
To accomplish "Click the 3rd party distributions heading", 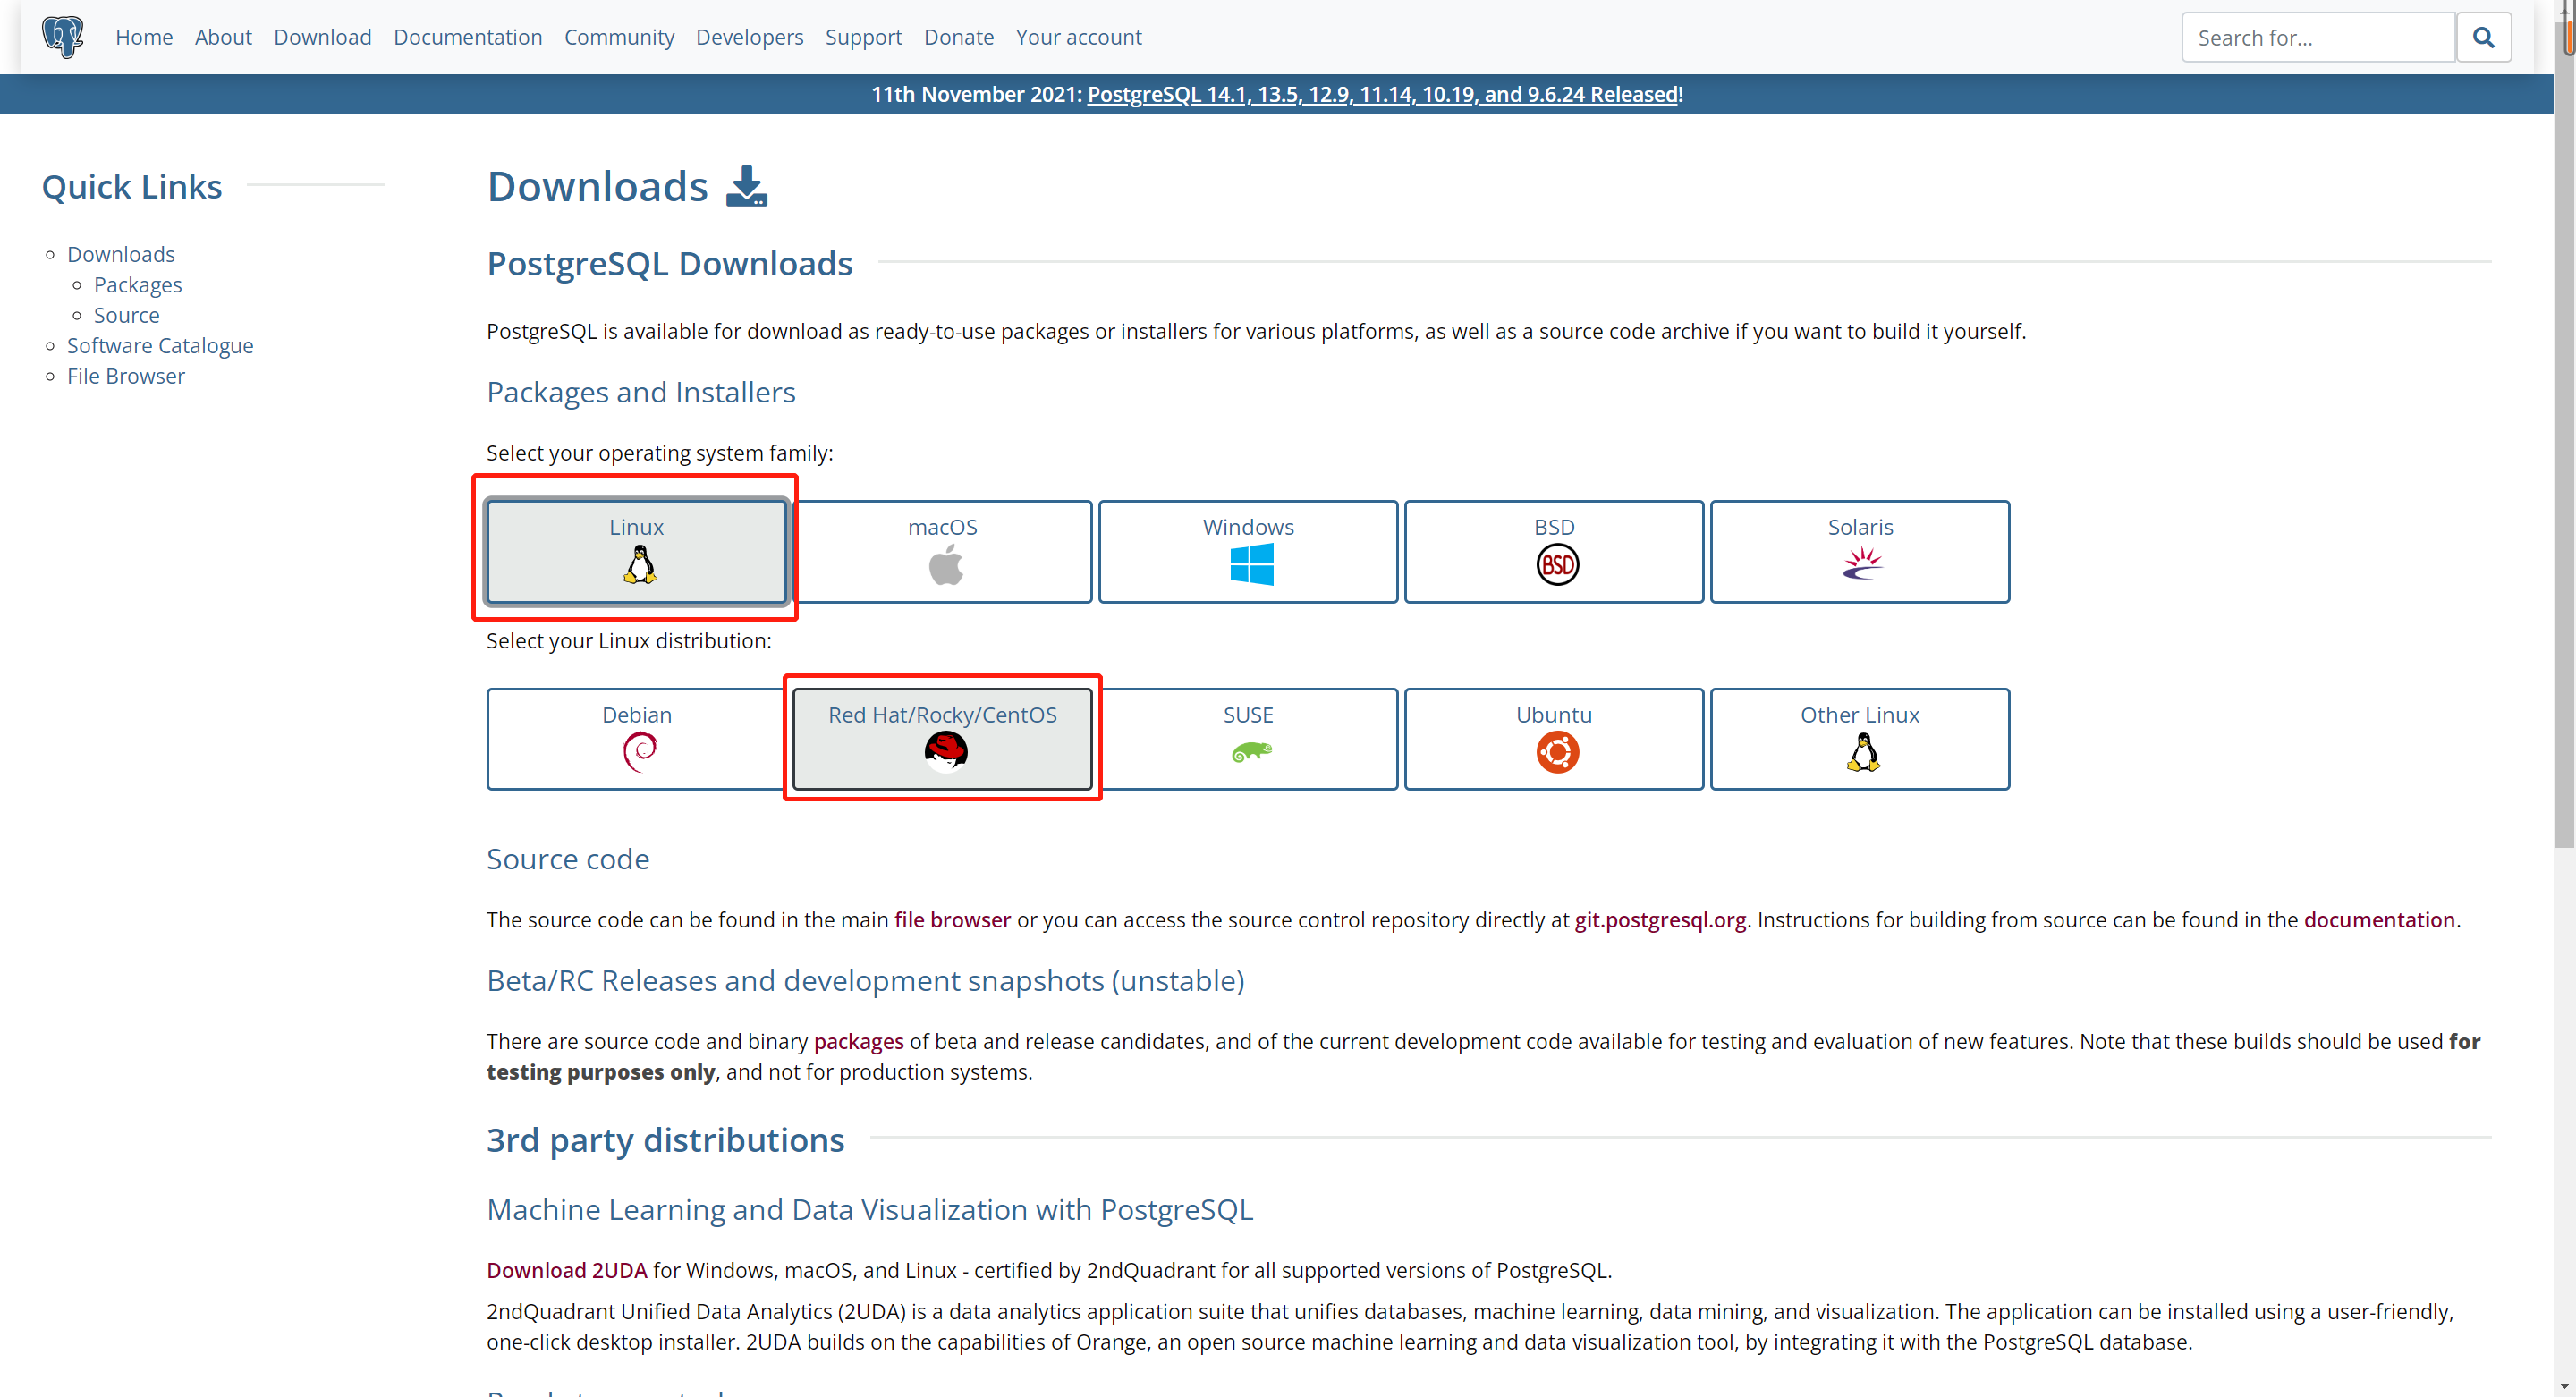I will (x=665, y=1140).
